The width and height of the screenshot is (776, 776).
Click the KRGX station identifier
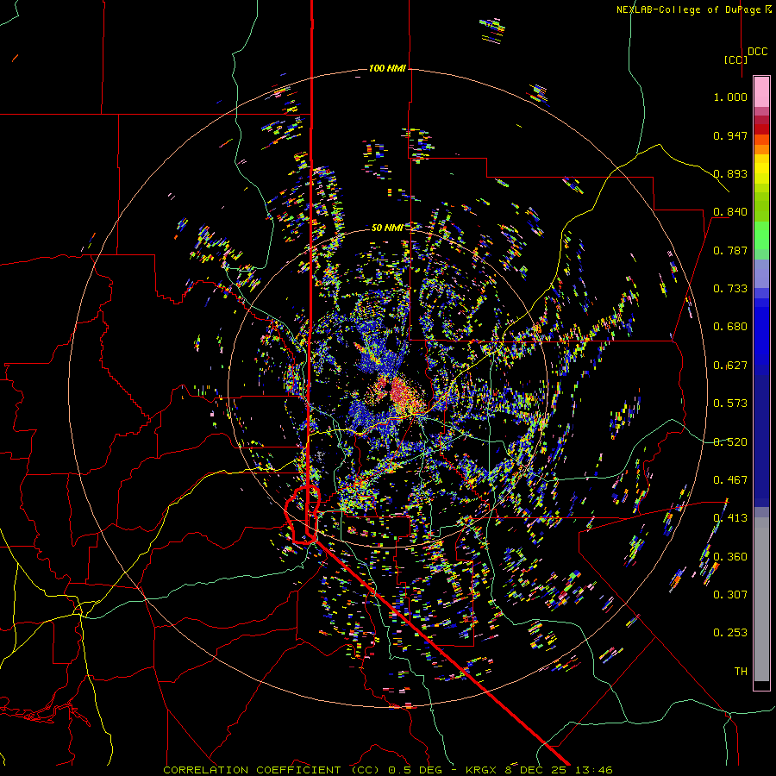coord(482,770)
